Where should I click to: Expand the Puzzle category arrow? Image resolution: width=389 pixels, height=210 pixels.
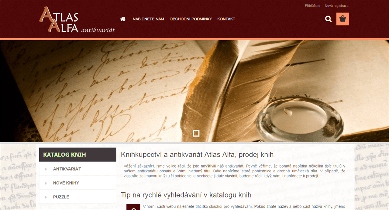click(x=46, y=197)
